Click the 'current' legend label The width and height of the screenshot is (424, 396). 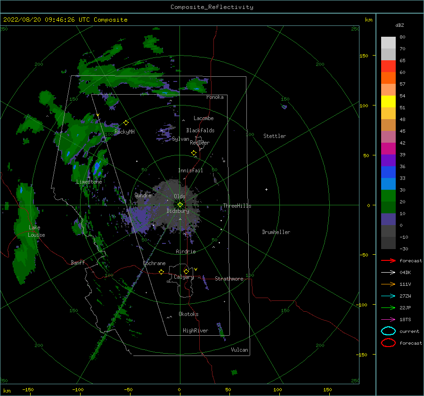[409, 331]
